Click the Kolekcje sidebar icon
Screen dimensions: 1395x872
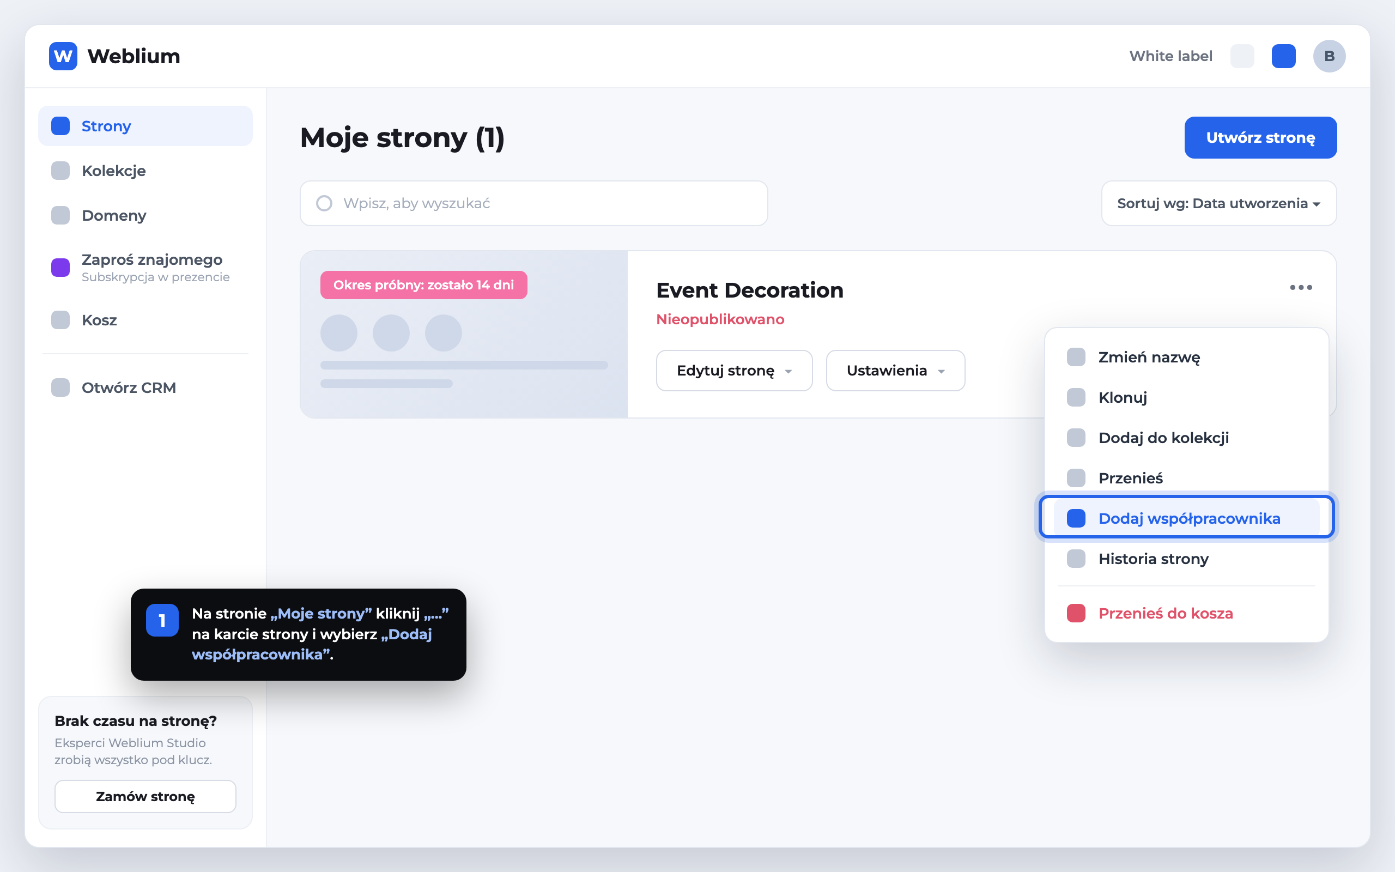[60, 171]
